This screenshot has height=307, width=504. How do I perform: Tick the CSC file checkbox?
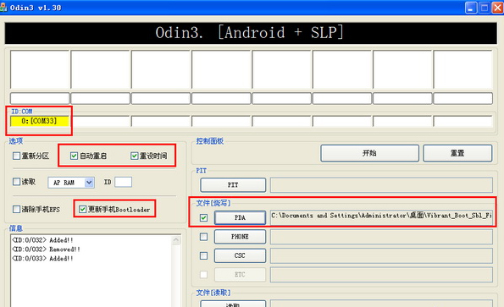(203, 255)
